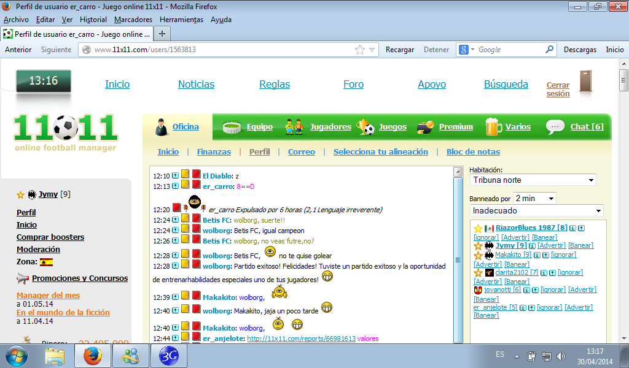Expand the Habitación room dropdown

click(x=532, y=180)
